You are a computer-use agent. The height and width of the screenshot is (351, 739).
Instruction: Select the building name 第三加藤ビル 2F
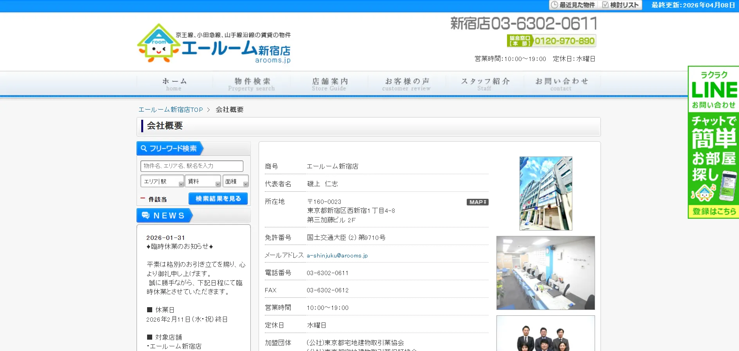pyautogui.click(x=331, y=220)
